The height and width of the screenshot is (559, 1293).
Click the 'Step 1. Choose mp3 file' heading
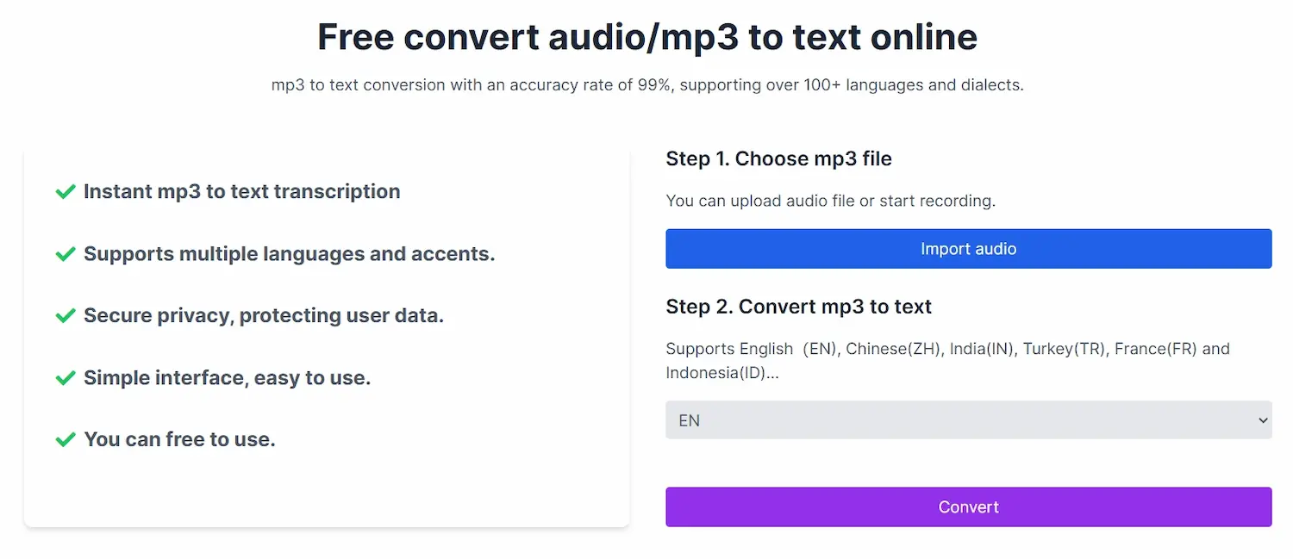(x=778, y=158)
